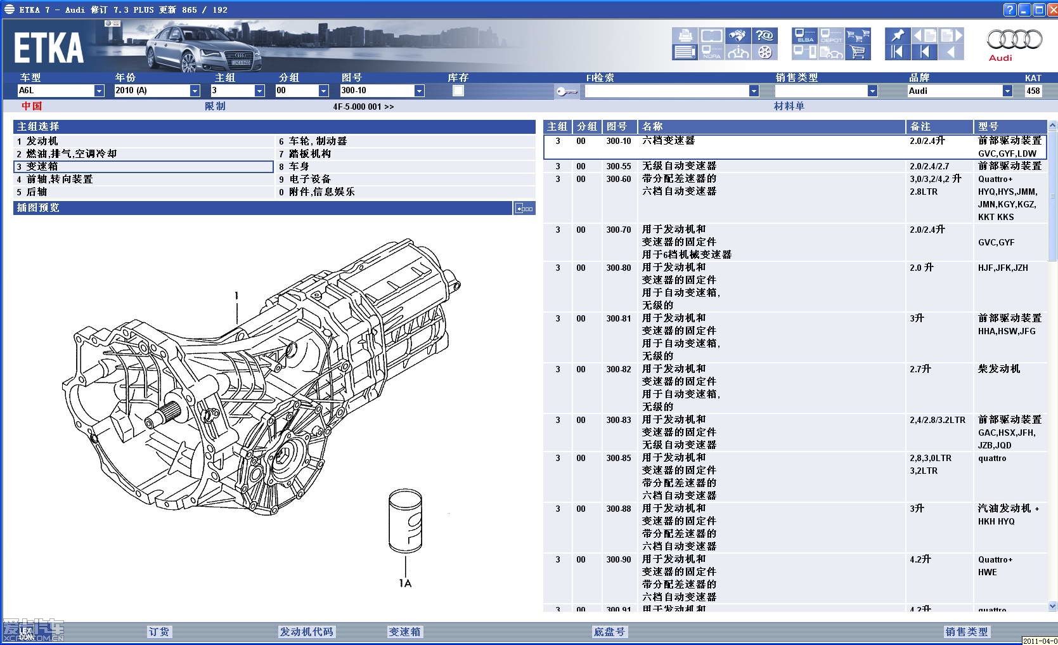
Task: Select main group 2 燃油,排气,空调冷却
Action: (143, 153)
